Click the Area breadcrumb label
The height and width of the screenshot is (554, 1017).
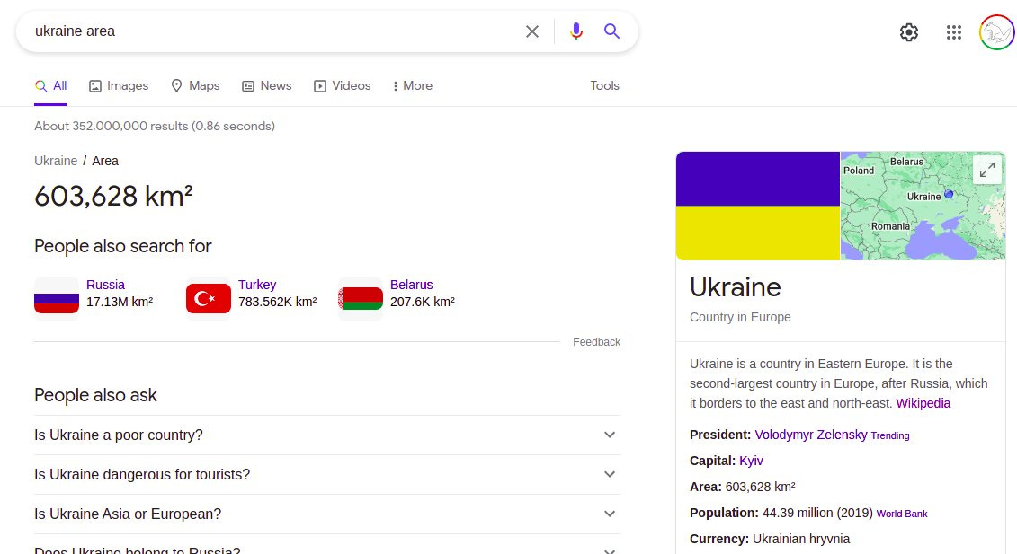pos(105,161)
